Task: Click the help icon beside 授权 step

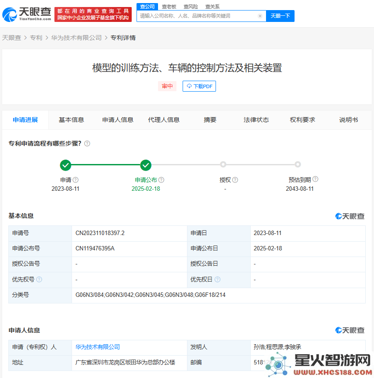Action: click(235, 180)
